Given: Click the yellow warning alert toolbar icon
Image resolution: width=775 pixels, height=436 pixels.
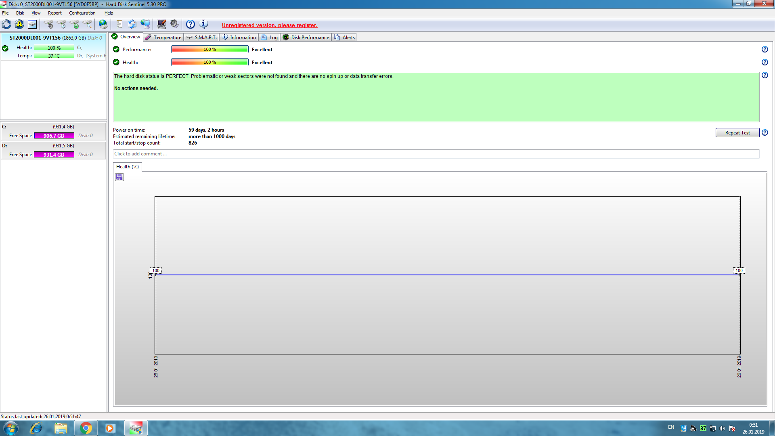Looking at the screenshot, I should coord(19,24).
